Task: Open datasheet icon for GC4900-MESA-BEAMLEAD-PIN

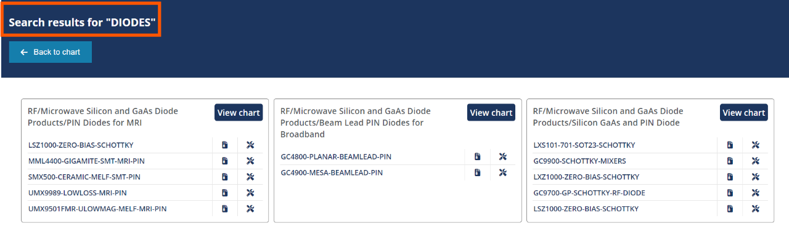Action: click(478, 173)
